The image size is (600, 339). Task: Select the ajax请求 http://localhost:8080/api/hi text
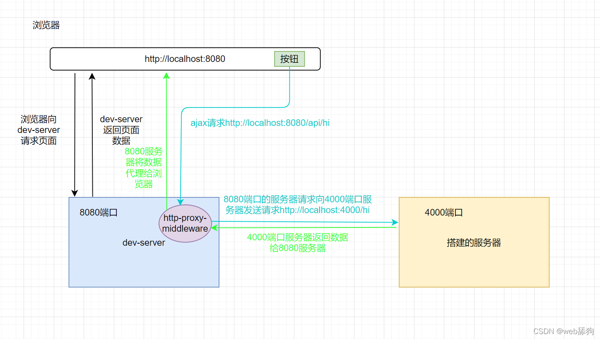coord(260,123)
